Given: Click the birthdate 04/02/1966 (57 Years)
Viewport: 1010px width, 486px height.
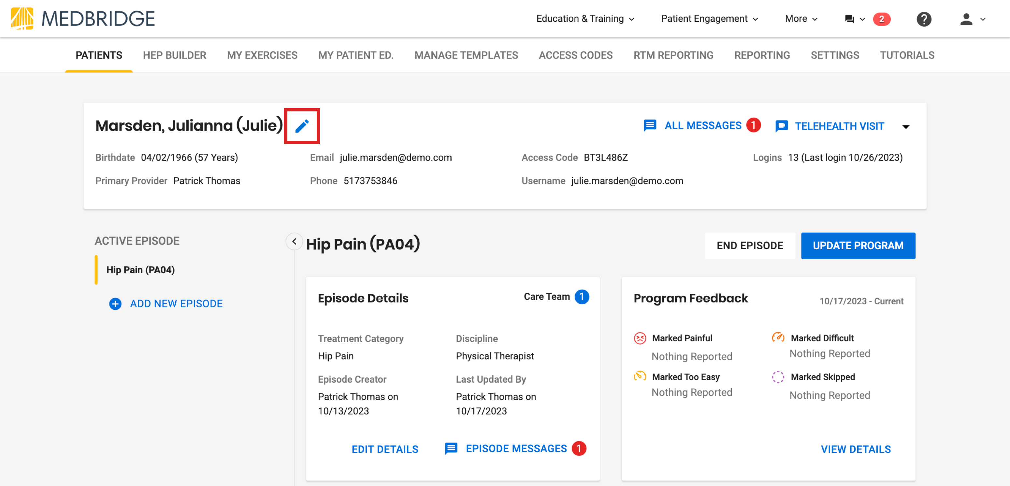Looking at the screenshot, I should point(189,158).
